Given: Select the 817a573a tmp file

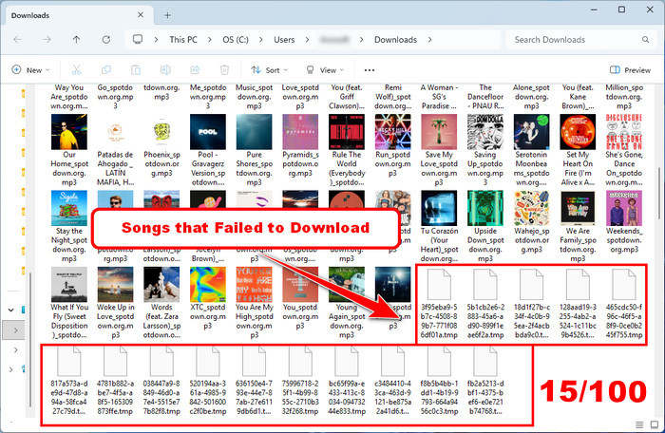Looking at the screenshot, I should pyautogui.click(x=69, y=381).
